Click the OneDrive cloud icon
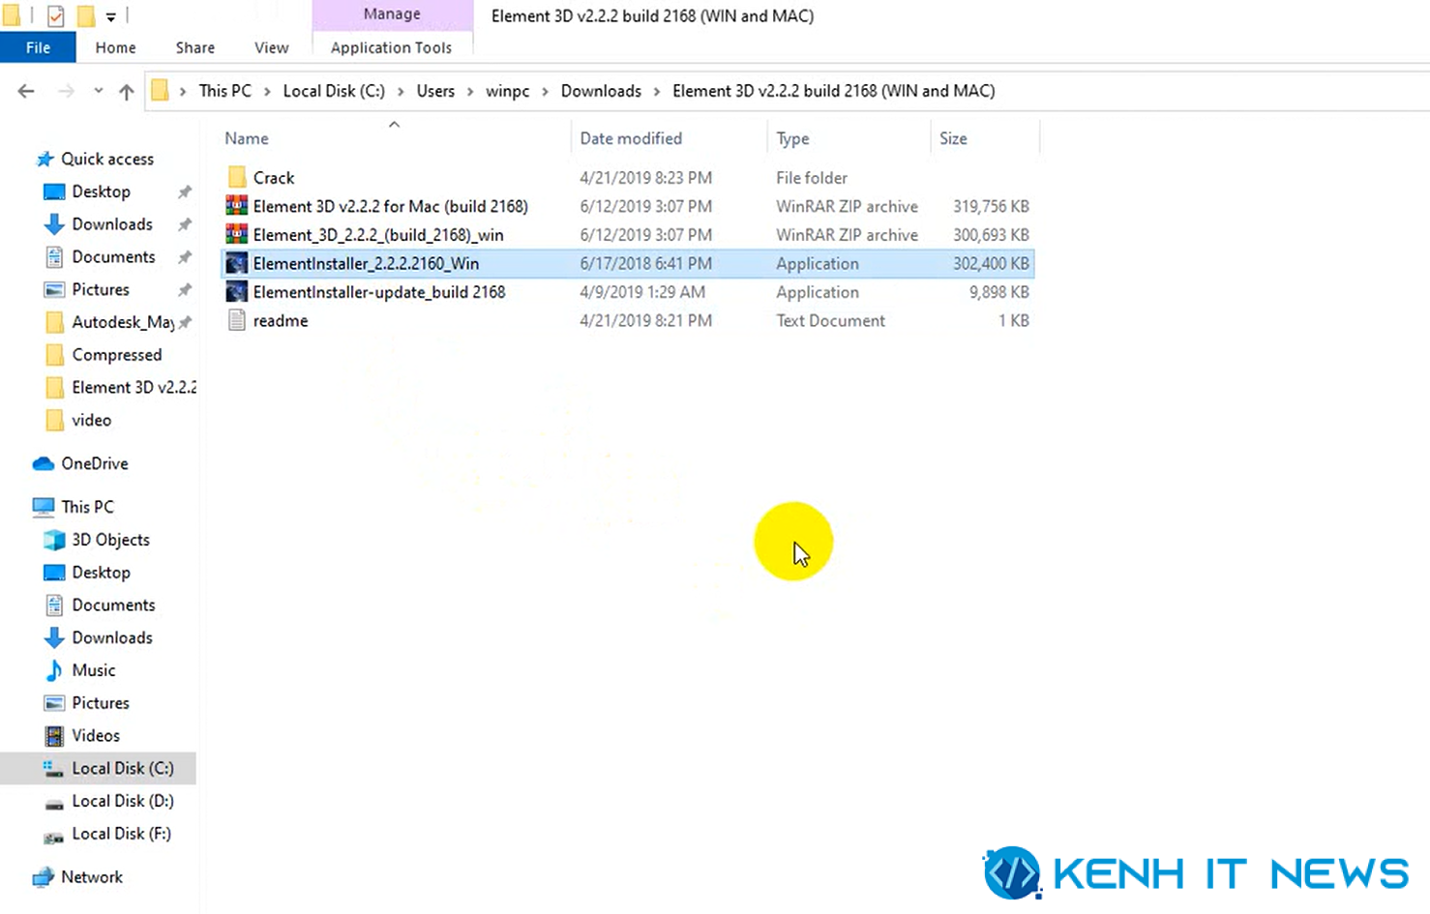 44,463
